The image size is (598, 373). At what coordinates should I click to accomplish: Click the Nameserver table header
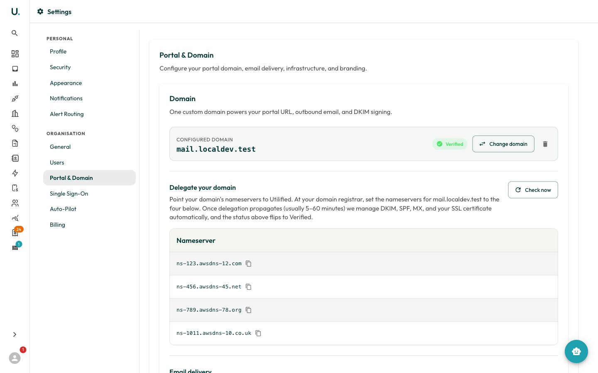[363, 240]
